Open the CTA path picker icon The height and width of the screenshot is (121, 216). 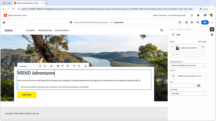click(198, 86)
